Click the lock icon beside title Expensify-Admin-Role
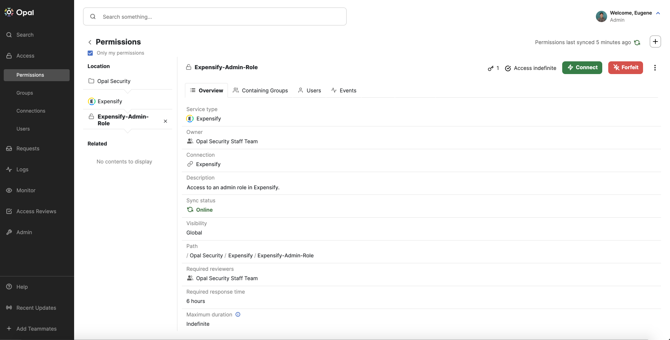This screenshot has height=340, width=670. (189, 67)
